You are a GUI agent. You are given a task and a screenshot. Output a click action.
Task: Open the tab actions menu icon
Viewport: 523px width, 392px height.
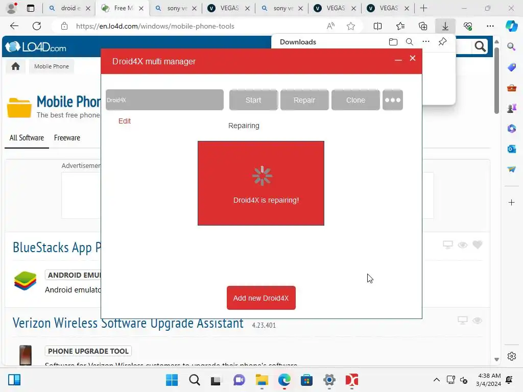(30, 8)
